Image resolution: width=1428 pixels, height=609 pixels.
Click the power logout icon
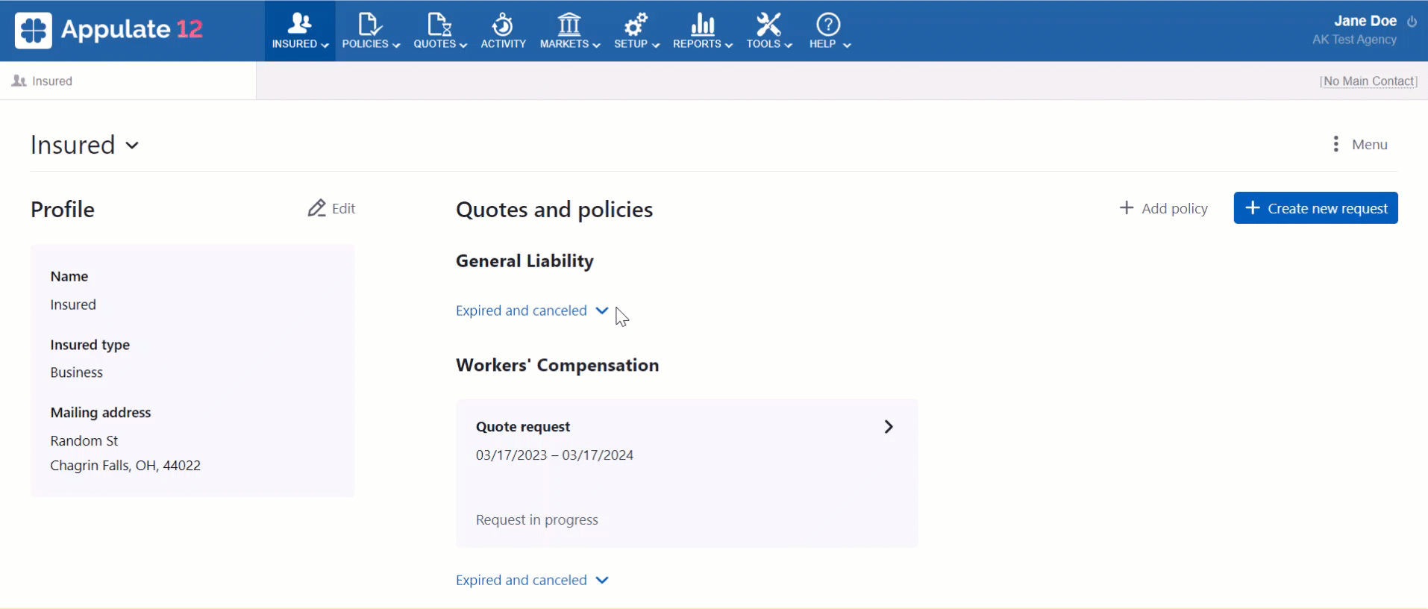point(1412,22)
